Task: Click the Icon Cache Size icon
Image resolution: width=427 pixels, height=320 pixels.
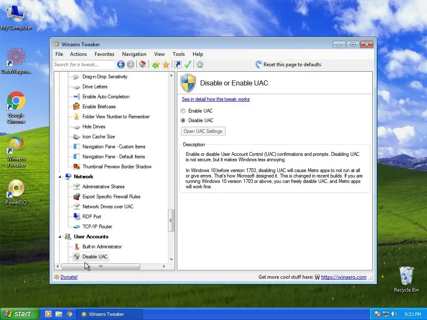Action: (77, 137)
